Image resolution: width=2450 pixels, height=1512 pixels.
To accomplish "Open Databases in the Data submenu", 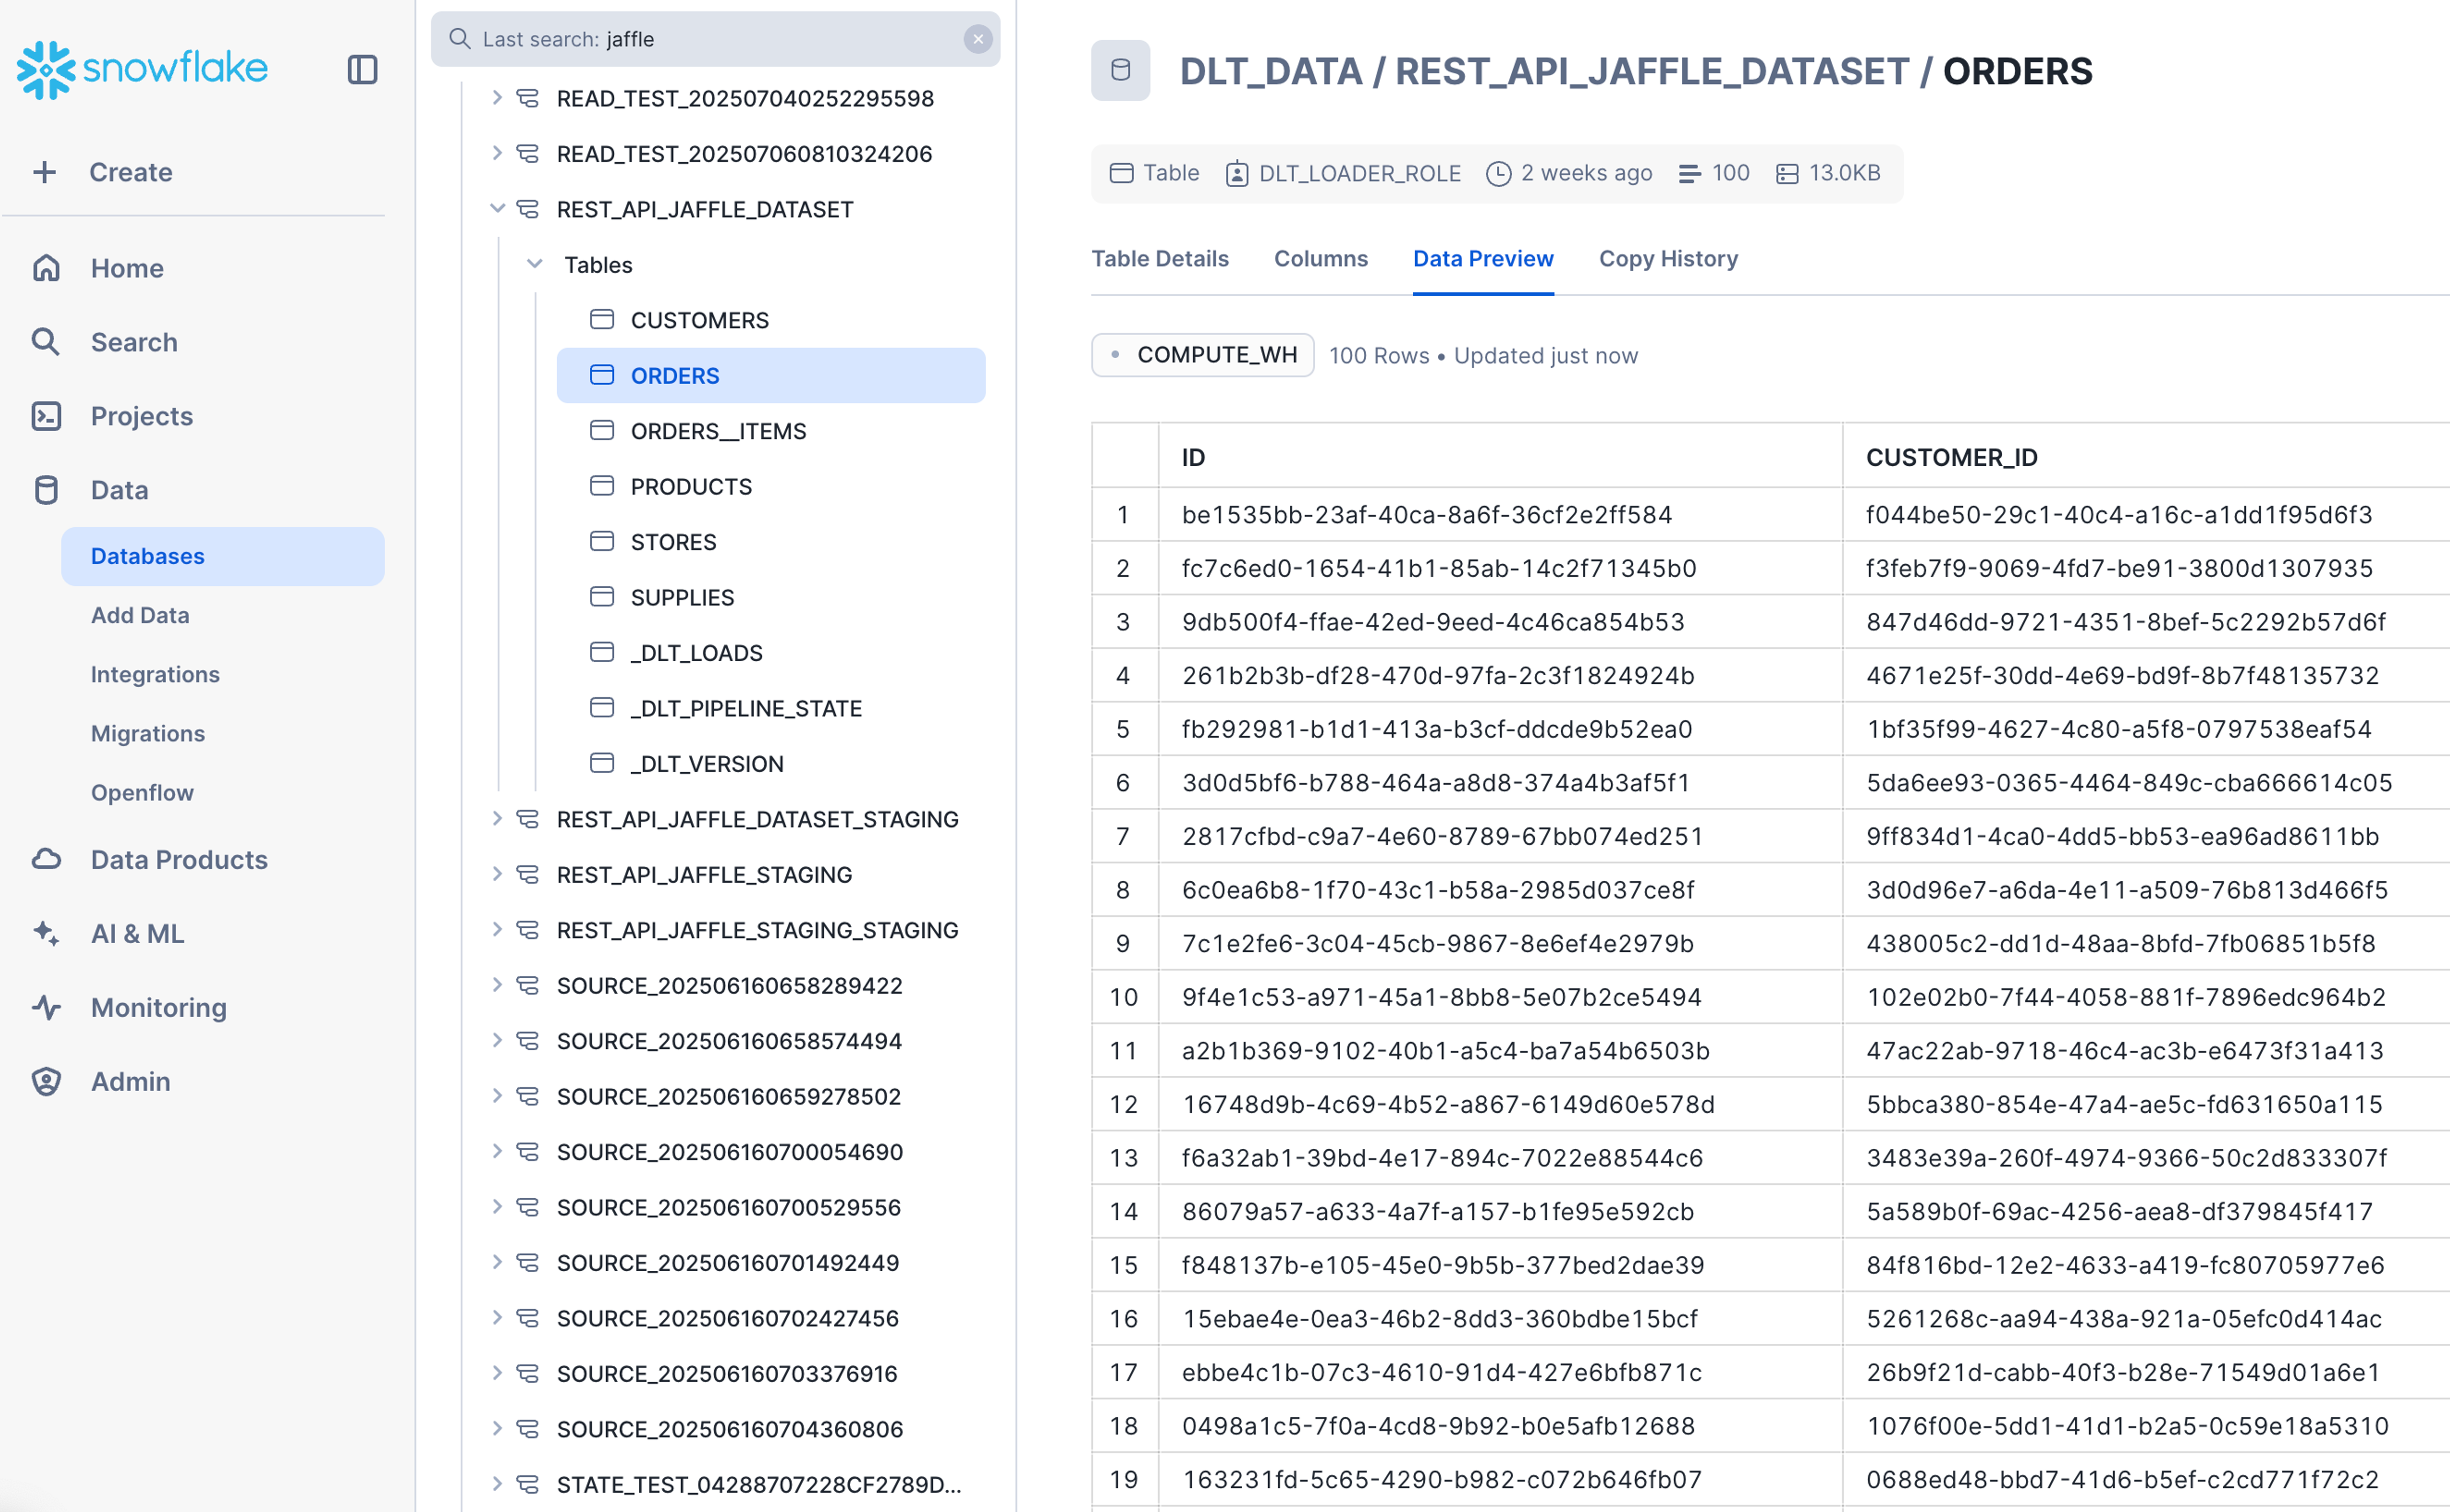I will coord(222,556).
